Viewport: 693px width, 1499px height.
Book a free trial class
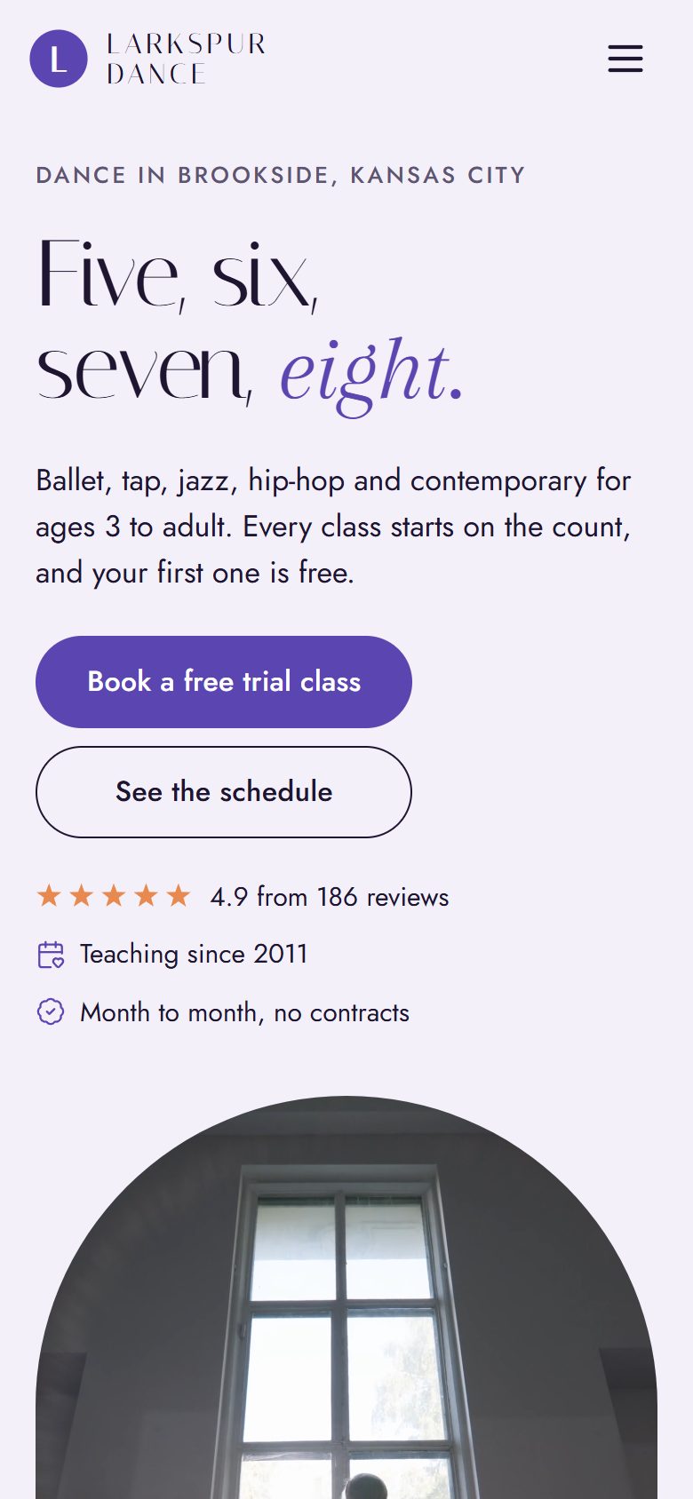tap(224, 682)
